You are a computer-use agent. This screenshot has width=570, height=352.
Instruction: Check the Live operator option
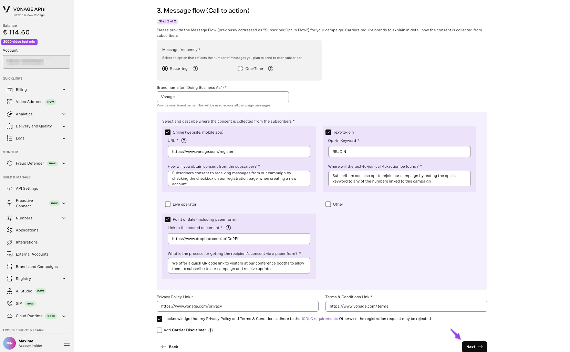pos(168,204)
